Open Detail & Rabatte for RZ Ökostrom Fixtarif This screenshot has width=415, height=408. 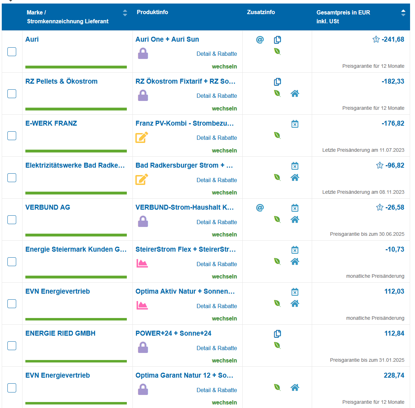tap(217, 96)
